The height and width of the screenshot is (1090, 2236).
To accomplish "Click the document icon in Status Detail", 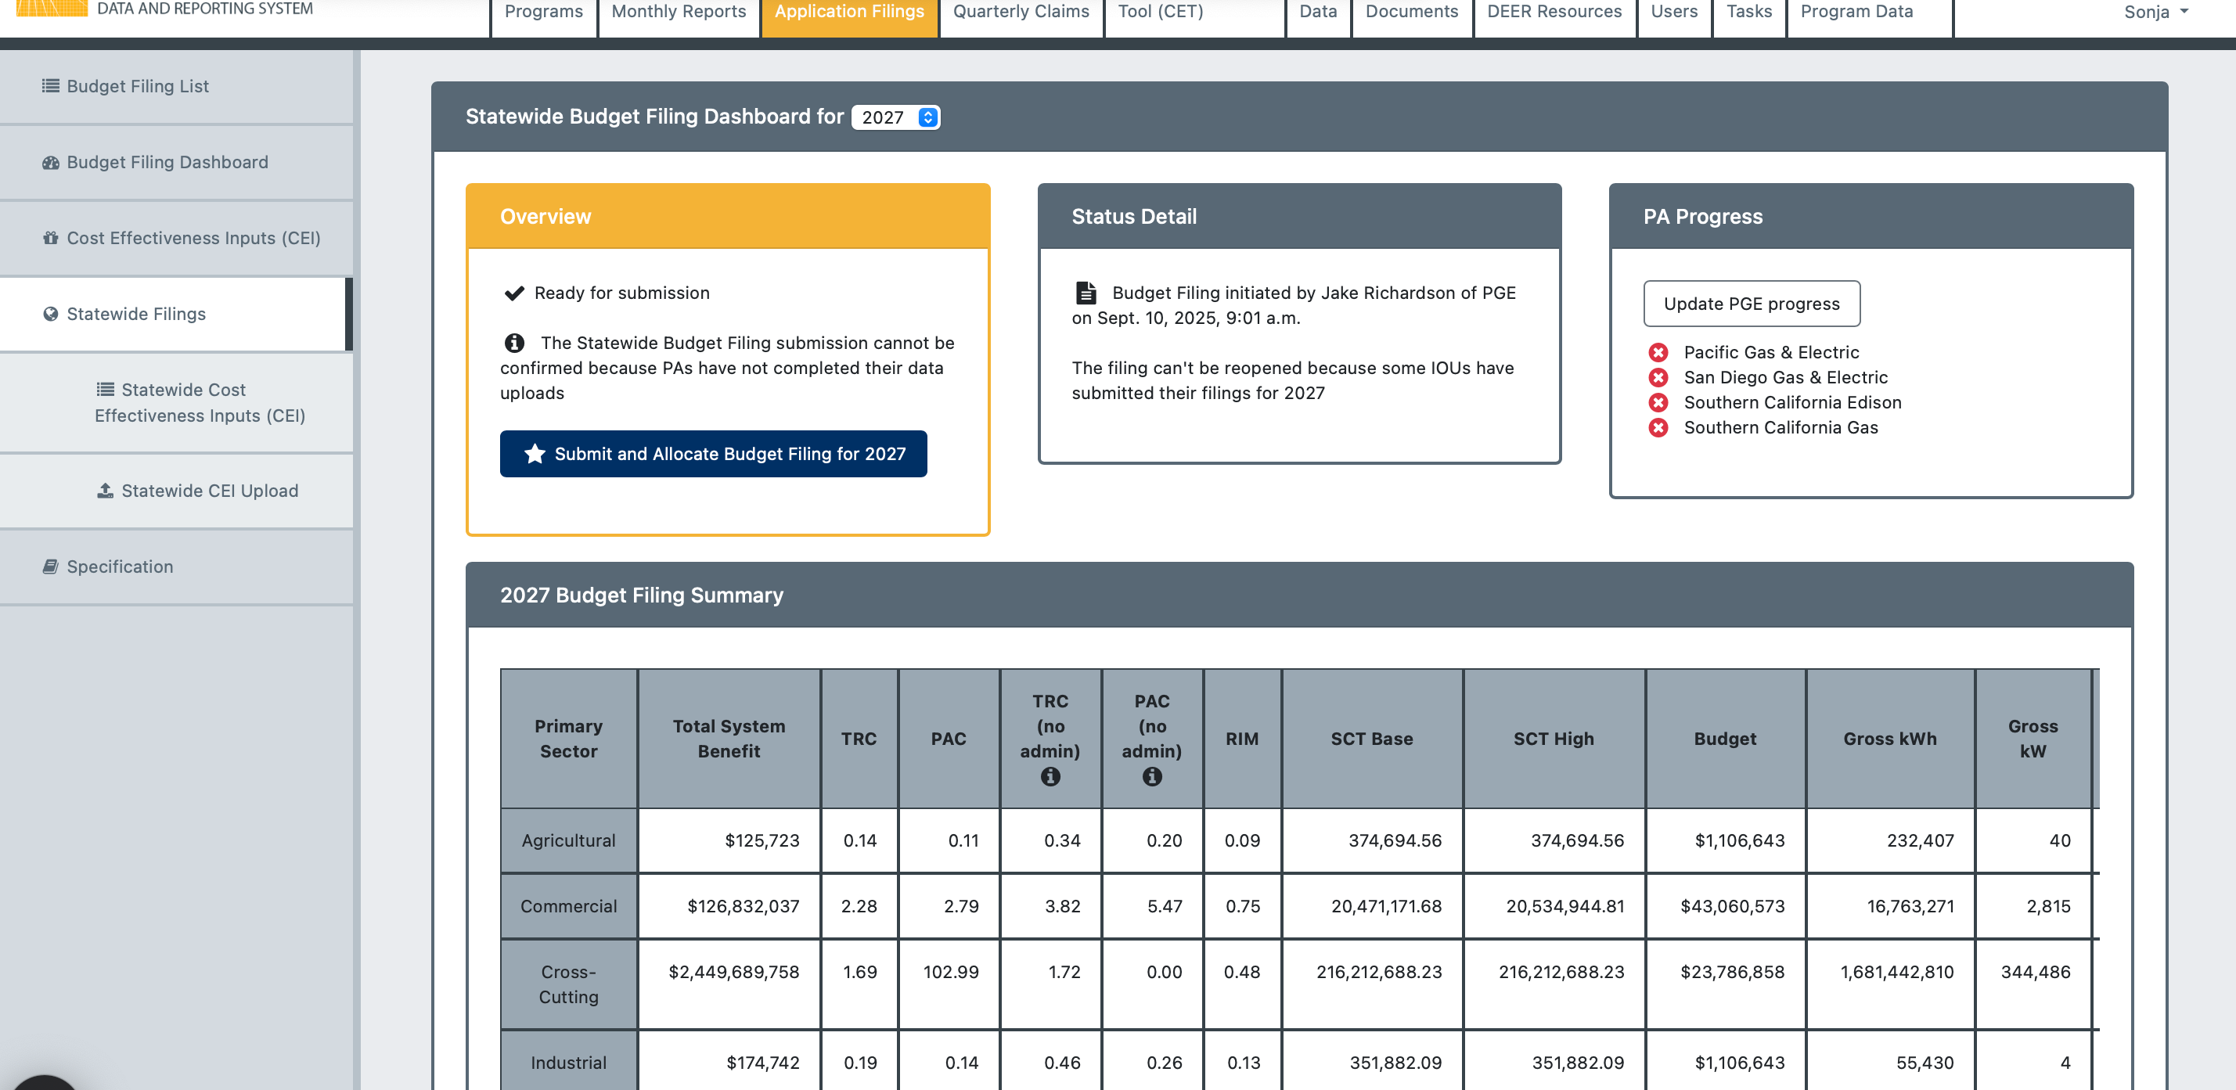I will pos(1086,293).
